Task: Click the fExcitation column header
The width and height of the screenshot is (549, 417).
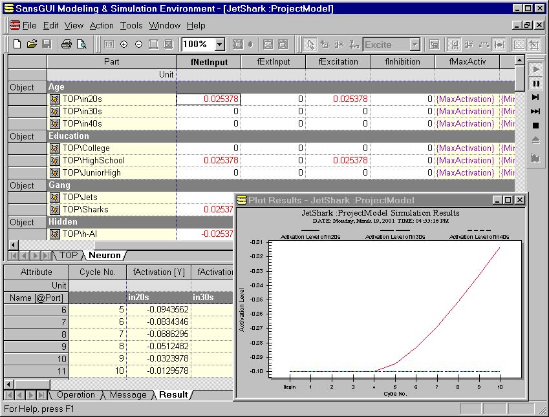Action: tap(338, 62)
